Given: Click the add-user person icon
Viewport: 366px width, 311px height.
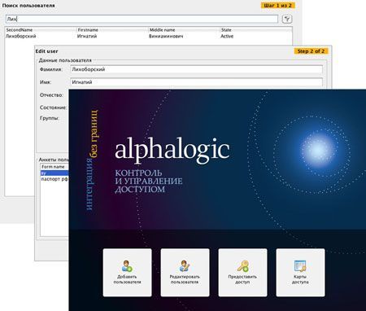Looking at the screenshot, I should [x=127, y=266].
